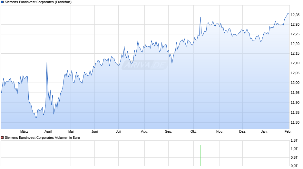The height and width of the screenshot is (169, 303).
Task: Click the 12,00 price axis value
Action: coord(295,83)
